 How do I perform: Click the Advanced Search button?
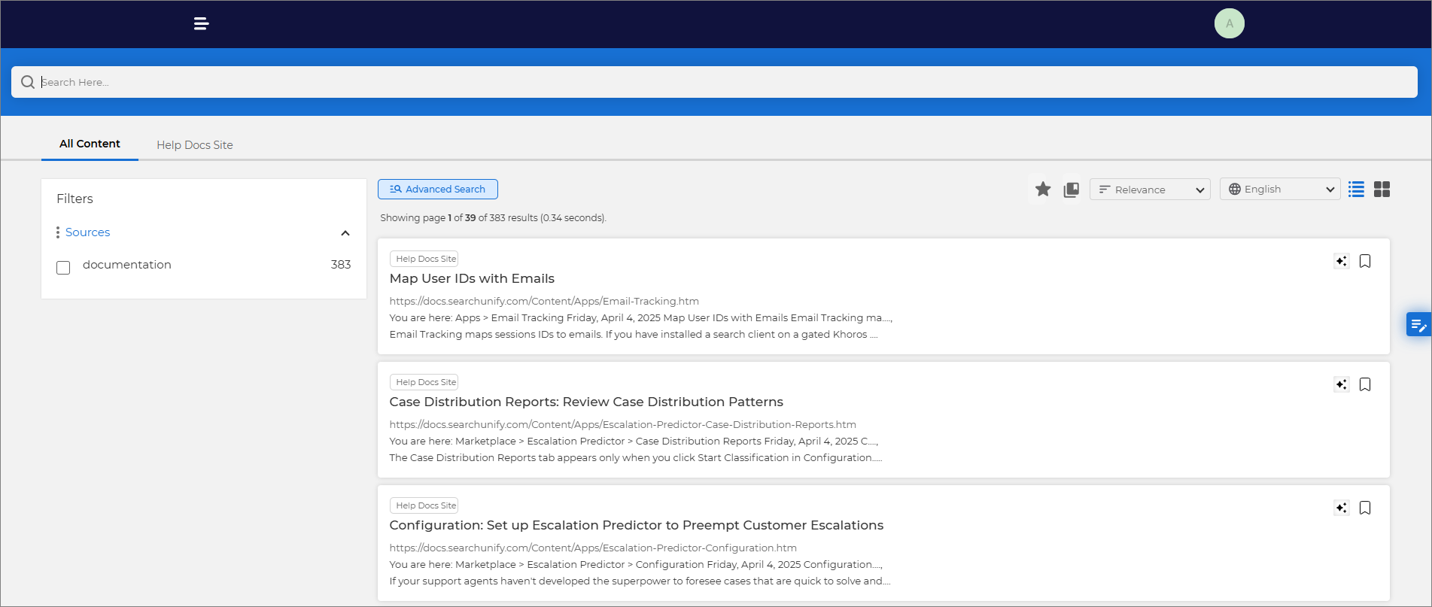[x=438, y=190]
